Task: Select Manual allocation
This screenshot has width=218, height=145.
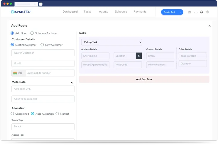Action: [x=57, y=113]
